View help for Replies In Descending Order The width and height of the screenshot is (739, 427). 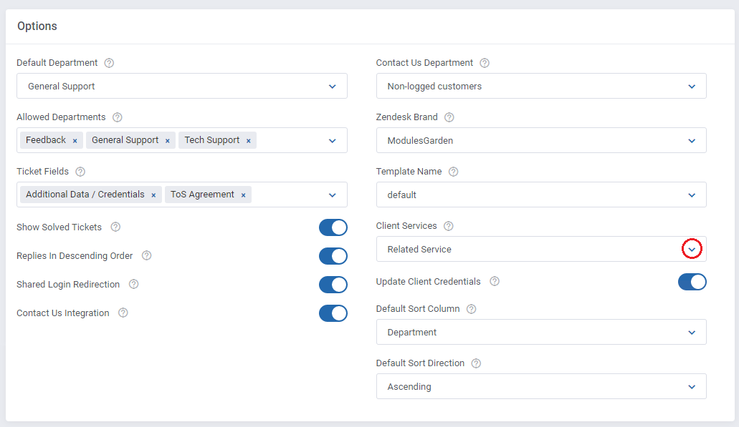coord(146,255)
